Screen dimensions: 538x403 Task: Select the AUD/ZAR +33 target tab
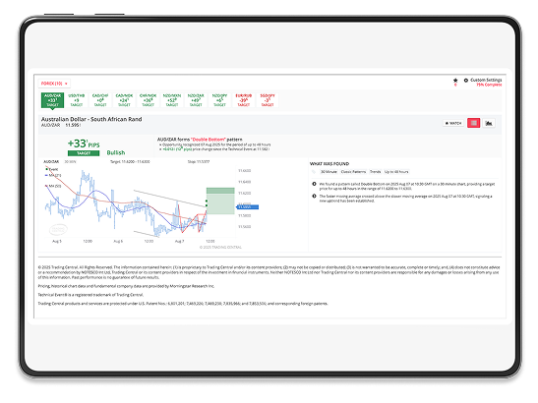pyautogui.click(x=52, y=100)
